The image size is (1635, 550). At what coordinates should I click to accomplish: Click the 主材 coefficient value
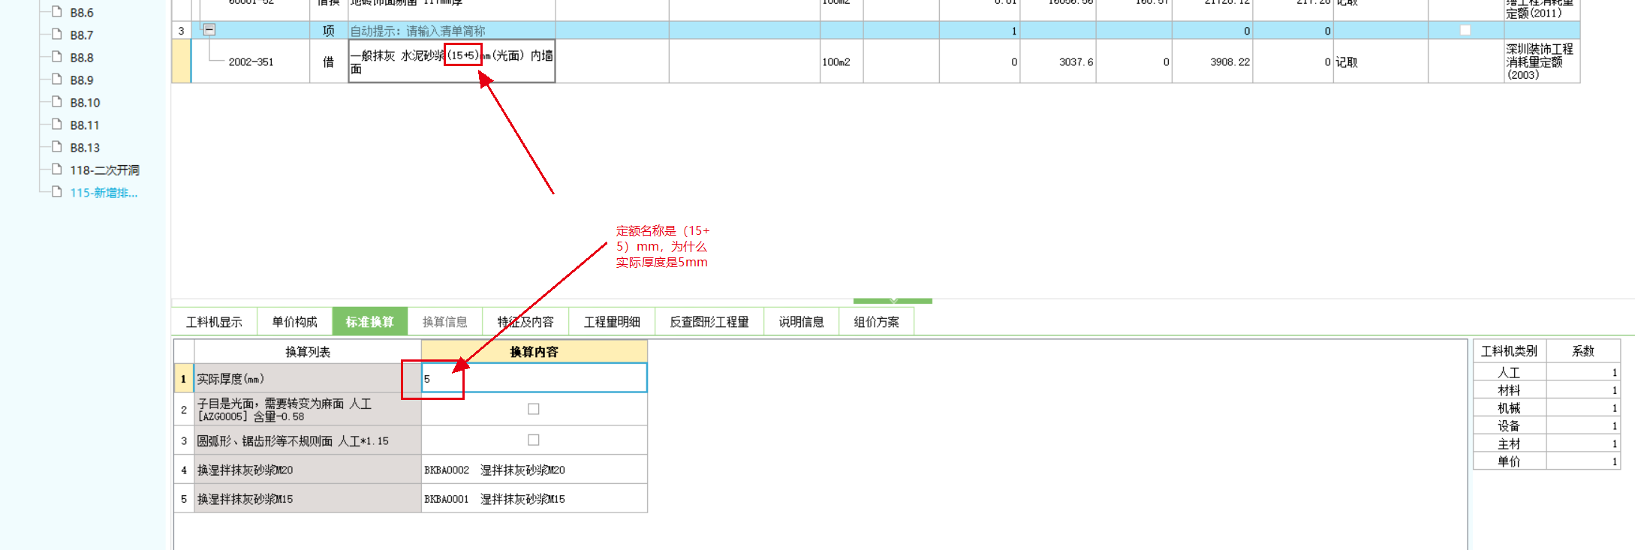(1583, 444)
